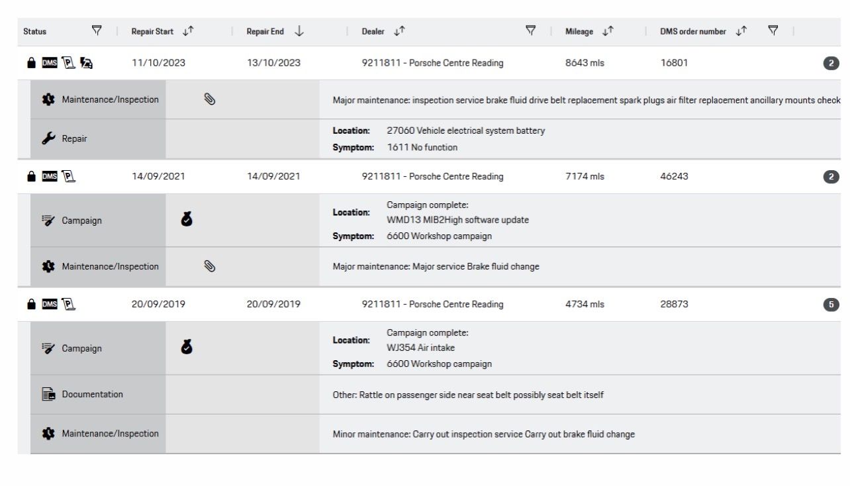Collapse the order 46243 item count badge

tap(832, 177)
